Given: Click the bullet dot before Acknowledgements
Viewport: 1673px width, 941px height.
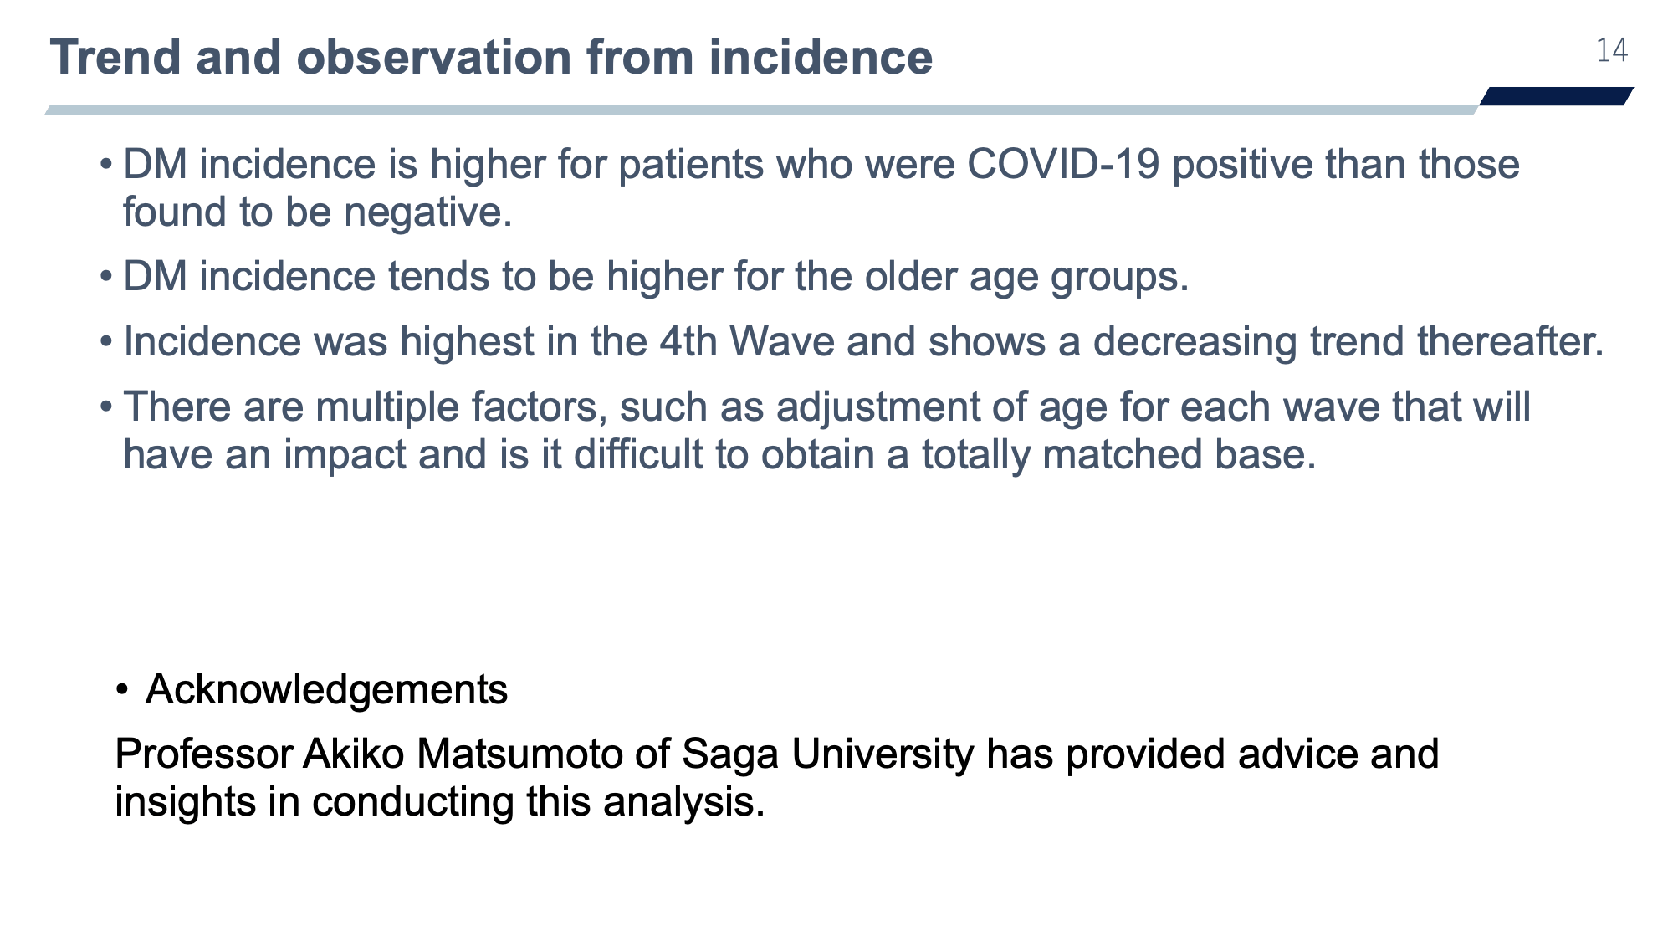Looking at the screenshot, I should pos(122,691).
